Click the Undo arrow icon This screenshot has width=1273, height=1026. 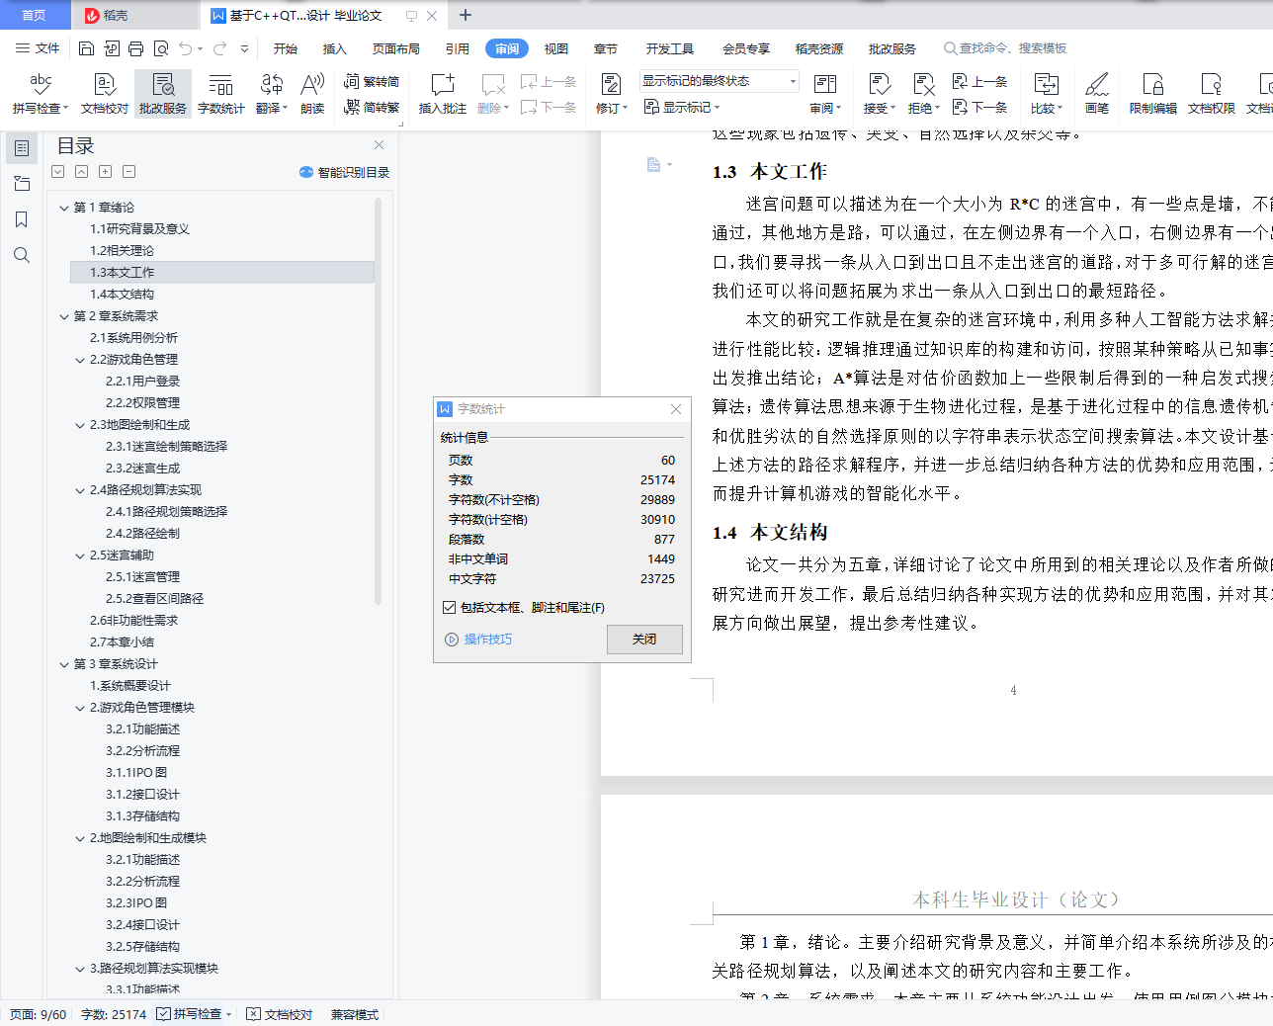[x=185, y=48]
